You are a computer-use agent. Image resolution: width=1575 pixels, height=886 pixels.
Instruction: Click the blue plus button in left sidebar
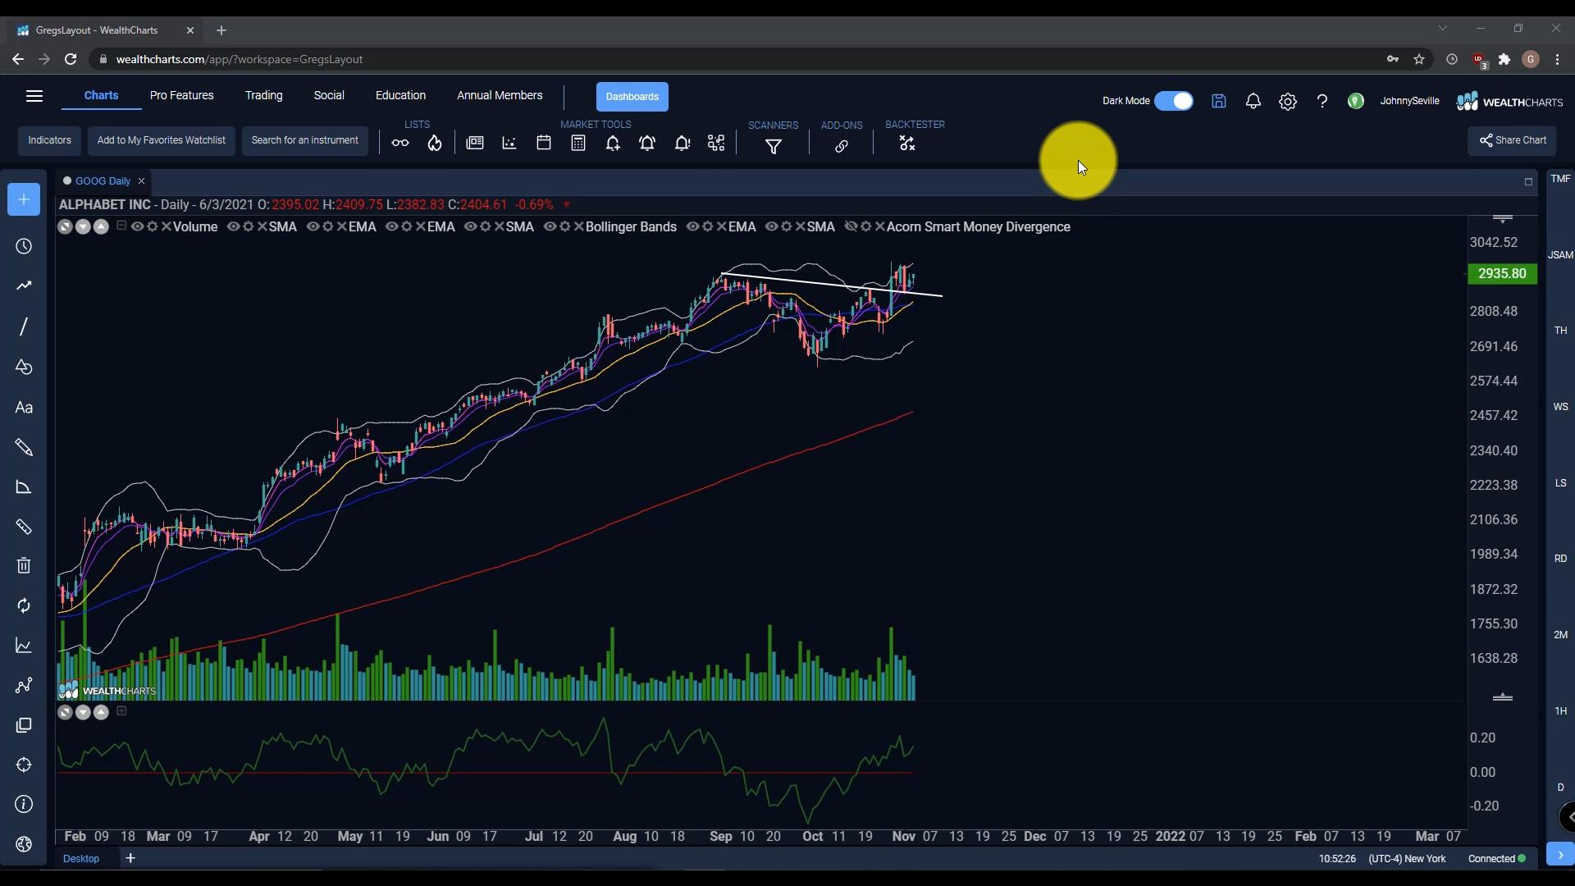point(24,199)
